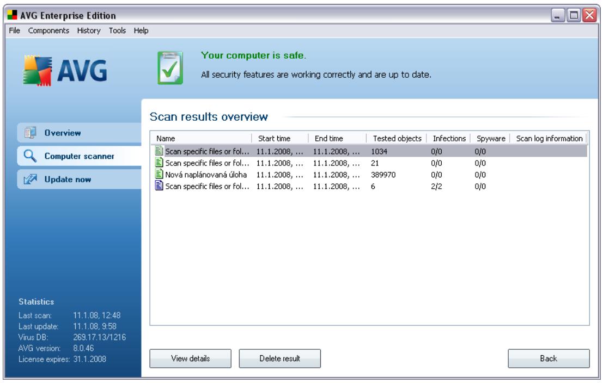Click the Last update value 11.1.08, 9:58
Screen dimensions: 603x383
tap(95, 326)
